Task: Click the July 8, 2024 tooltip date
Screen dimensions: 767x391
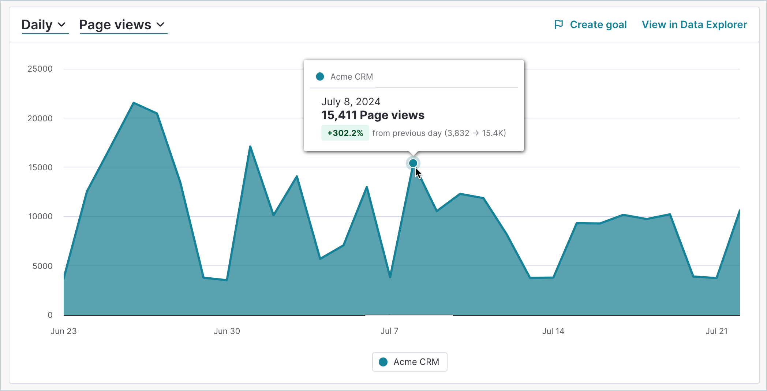Action: 351,102
